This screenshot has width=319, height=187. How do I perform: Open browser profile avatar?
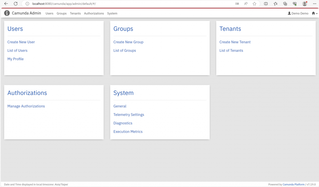[305, 4]
